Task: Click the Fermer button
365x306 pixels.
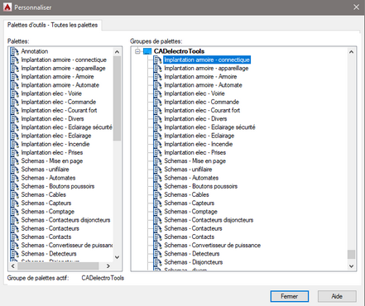Action: click(x=290, y=296)
